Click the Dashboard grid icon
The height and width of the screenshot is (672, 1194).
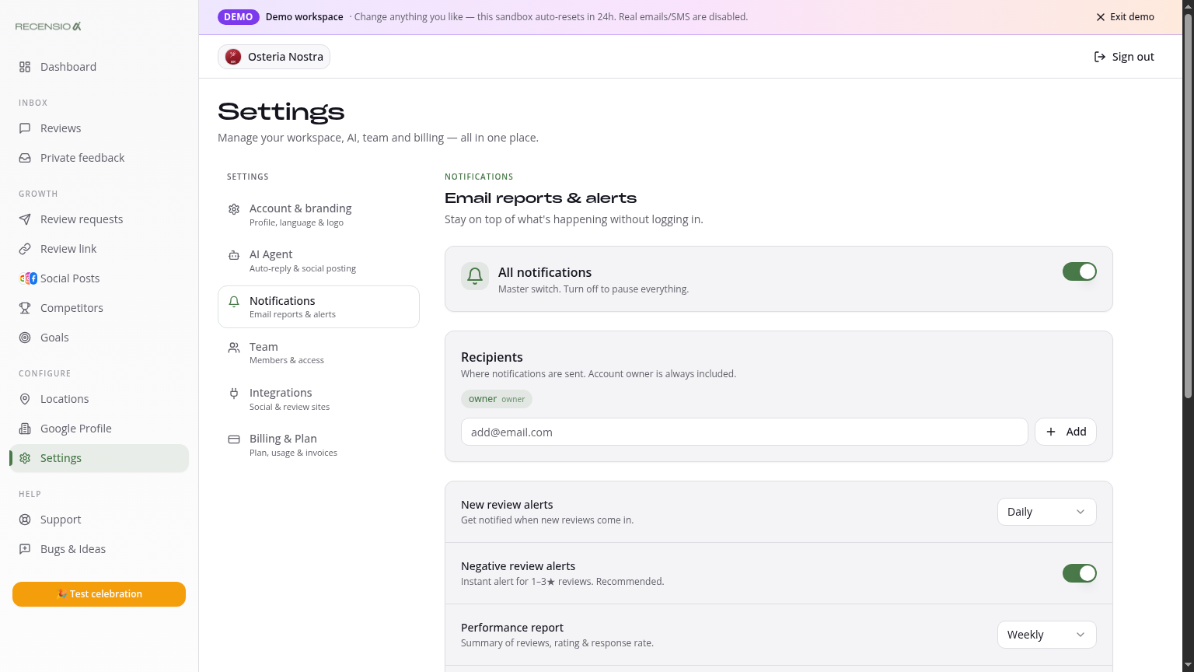coord(25,67)
